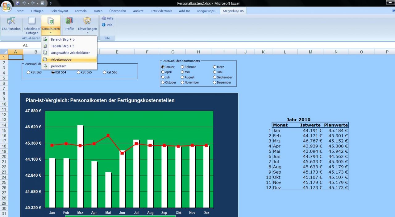The image size is (395, 217).
Task: Click the Jahr 2010 cell
Action: pos(298,120)
